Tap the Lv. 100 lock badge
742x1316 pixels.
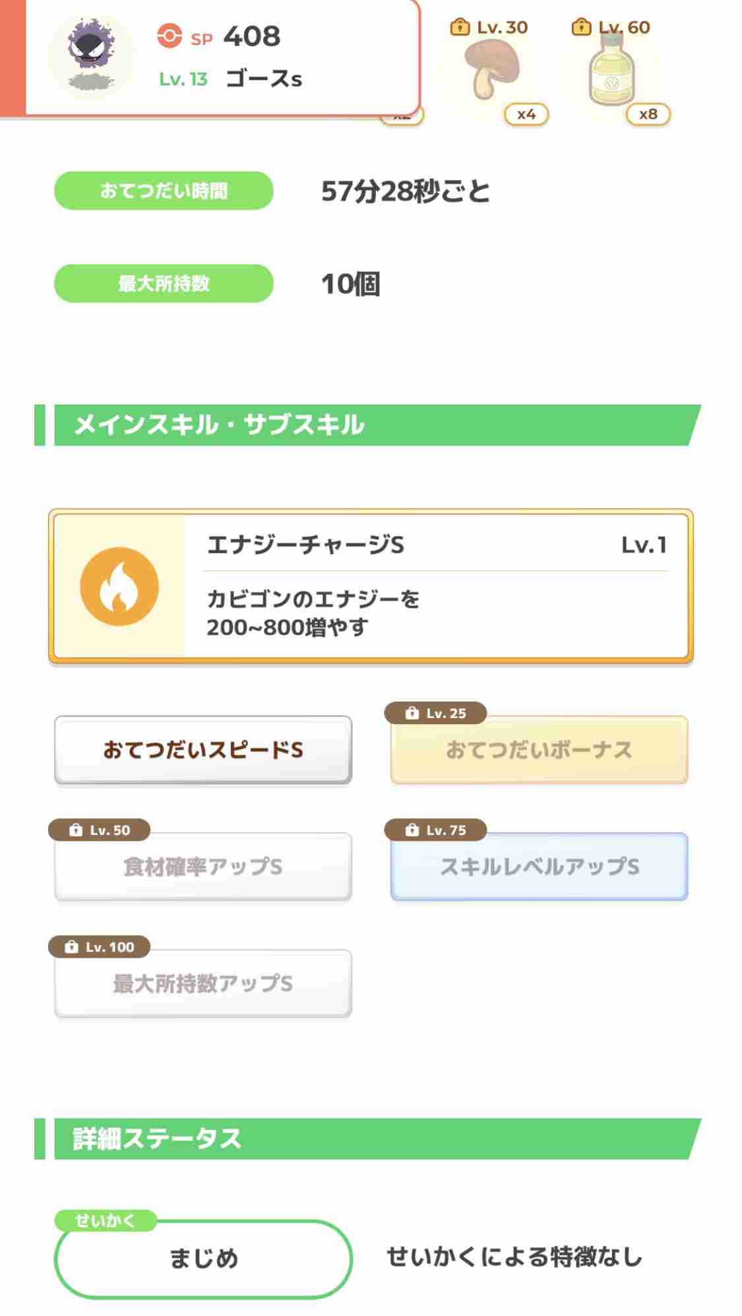[x=100, y=947]
